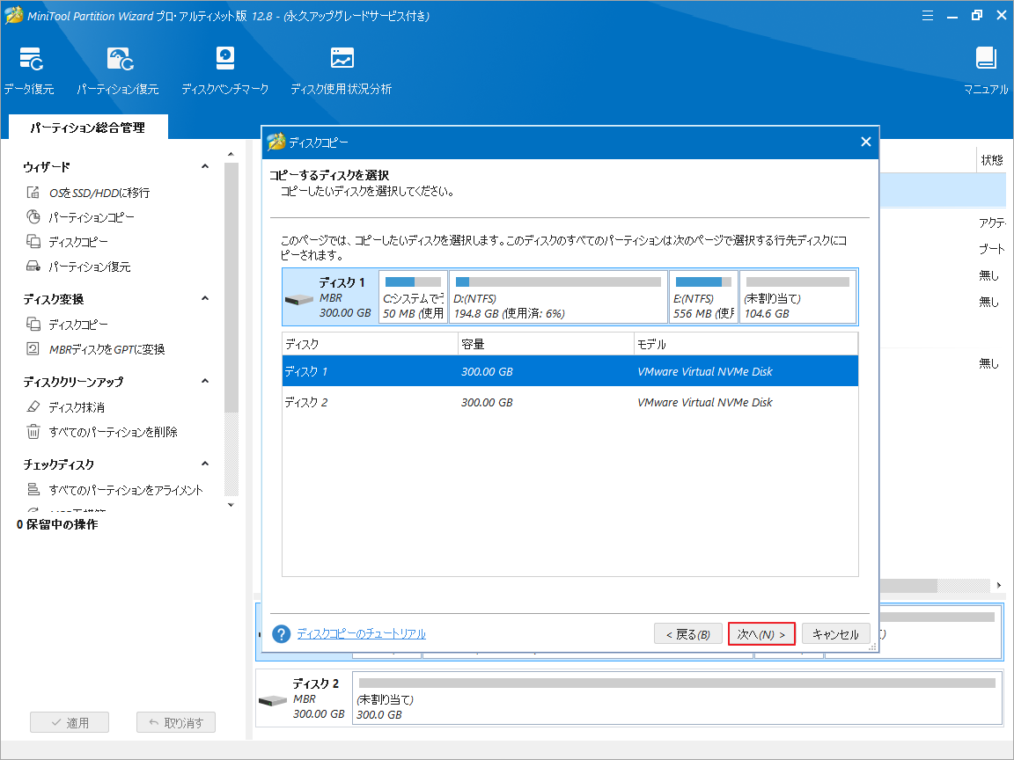Select E:(NTFS) 556 MB partition block
The width and height of the screenshot is (1014, 760).
pos(703,297)
